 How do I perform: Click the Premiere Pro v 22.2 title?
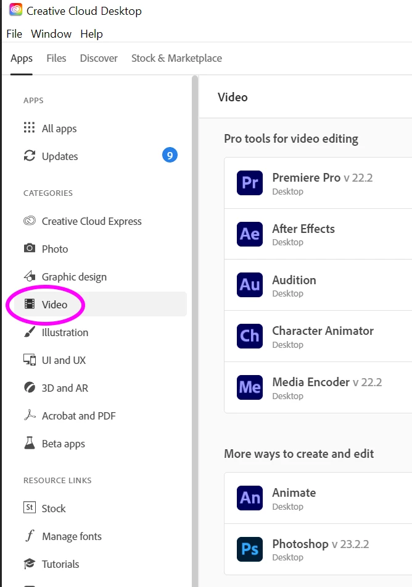(323, 177)
